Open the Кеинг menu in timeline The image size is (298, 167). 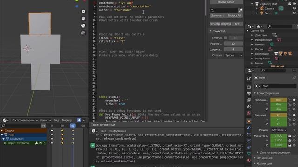45,120
